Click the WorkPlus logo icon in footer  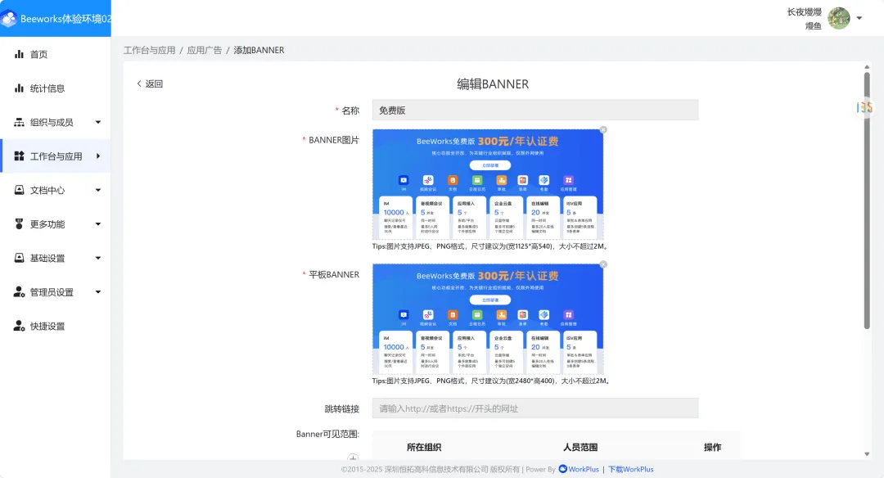[x=562, y=468]
